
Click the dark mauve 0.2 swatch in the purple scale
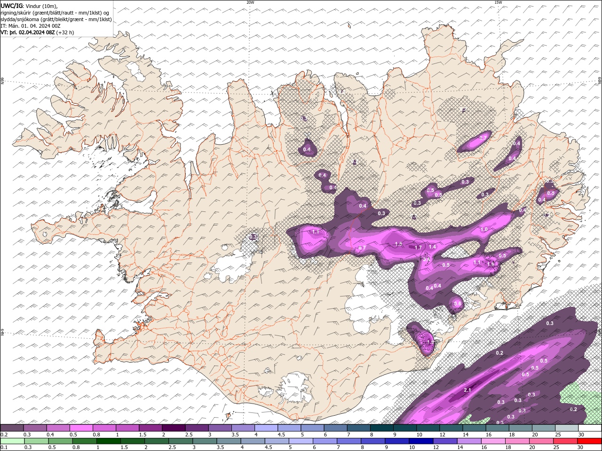coord(12,428)
